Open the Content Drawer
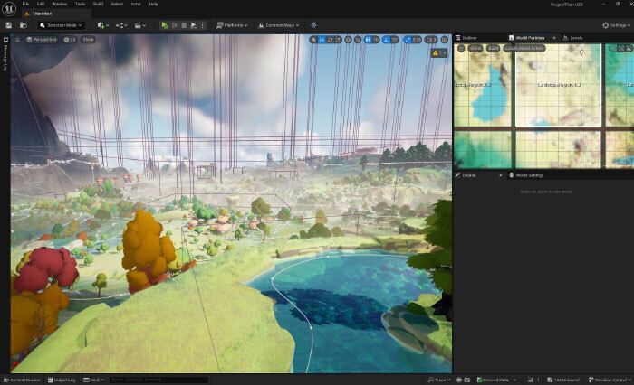Screen dimensions: 634x385 (22, 380)
